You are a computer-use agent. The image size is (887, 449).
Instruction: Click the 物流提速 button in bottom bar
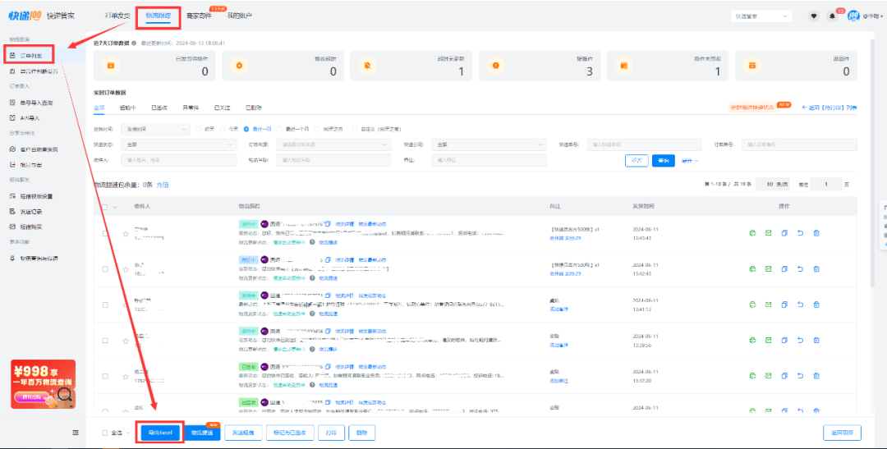point(202,433)
